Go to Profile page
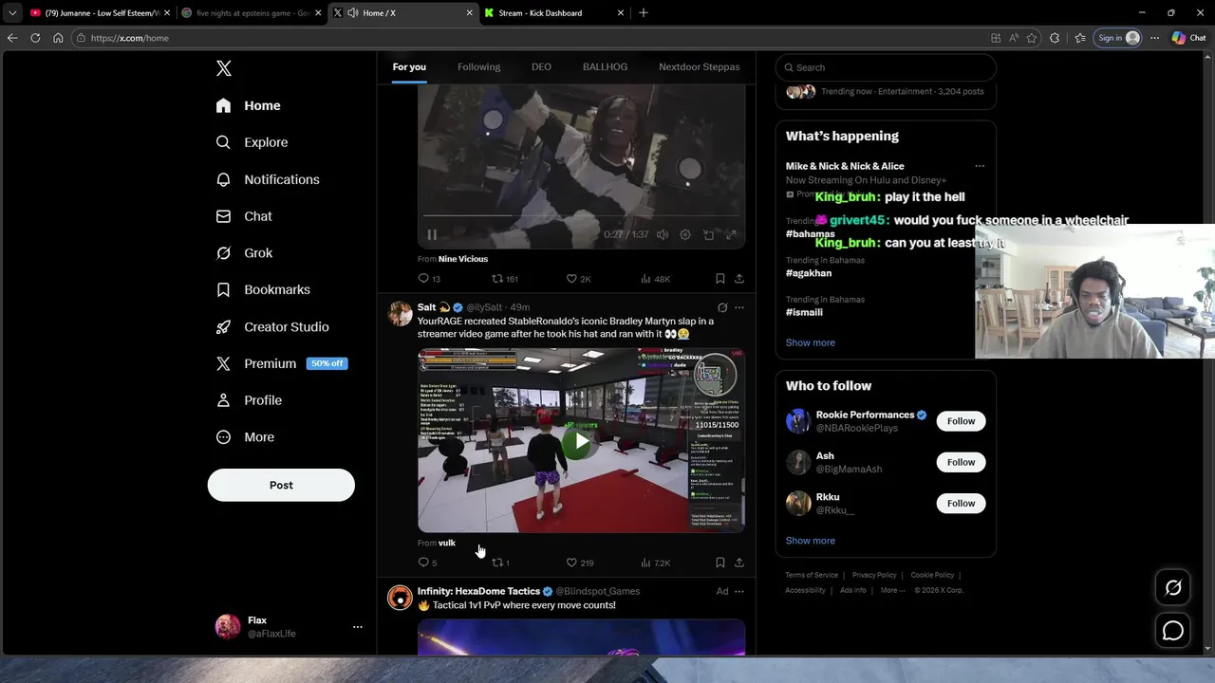The width and height of the screenshot is (1215, 683). (250, 400)
